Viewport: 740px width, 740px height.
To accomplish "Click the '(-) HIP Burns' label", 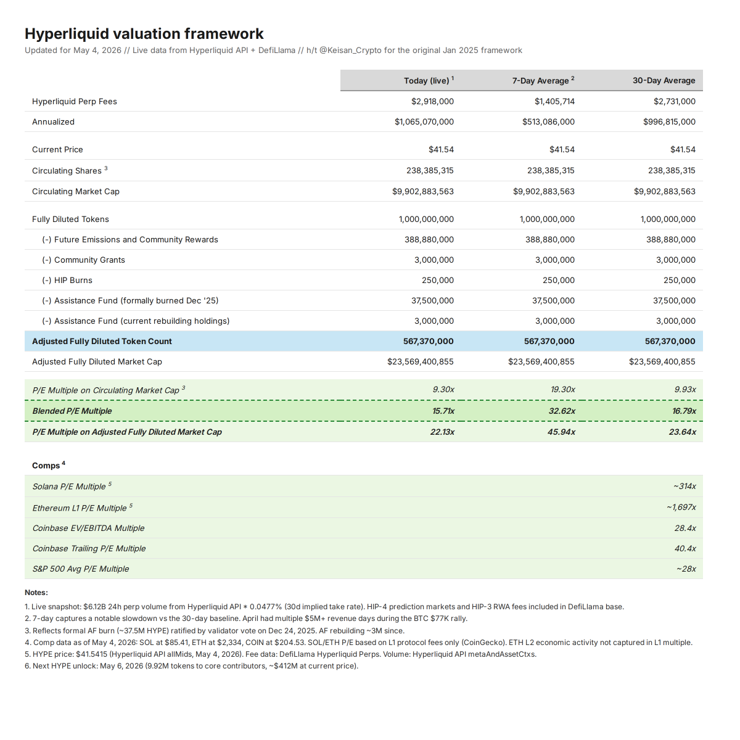I will pos(67,280).
